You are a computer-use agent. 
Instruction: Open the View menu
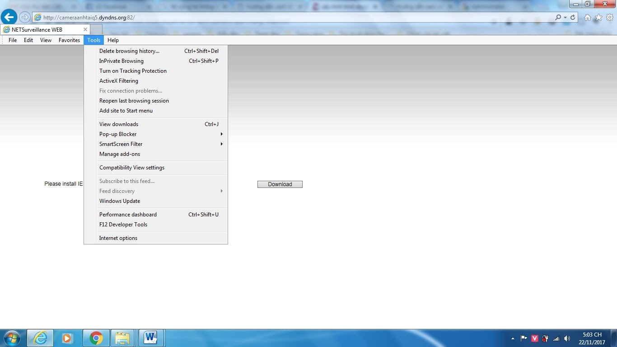(x=46, y=40)
